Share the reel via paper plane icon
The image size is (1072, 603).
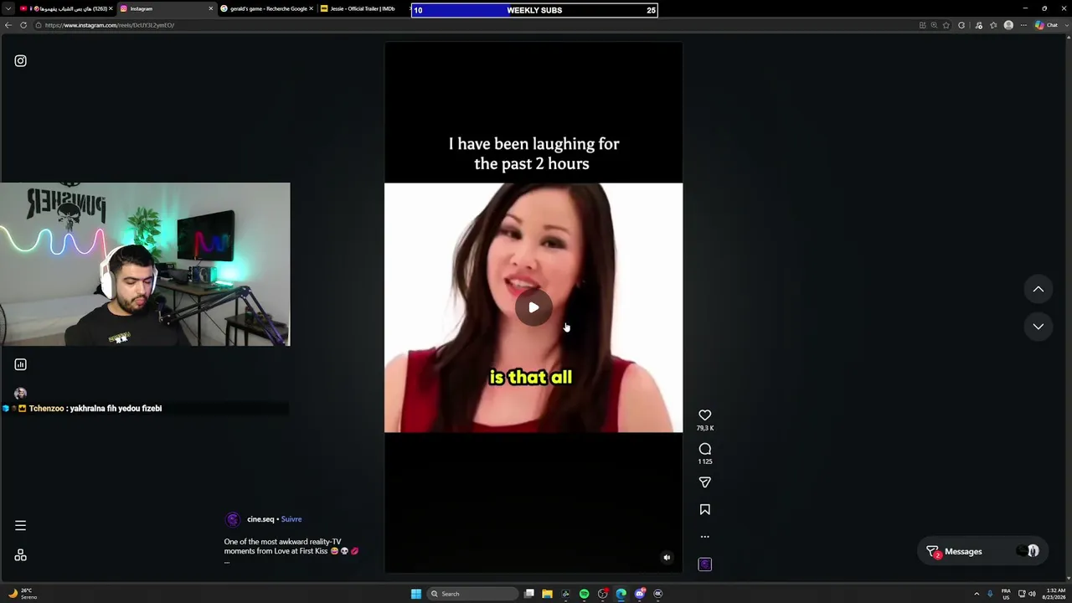coord(704,482)
